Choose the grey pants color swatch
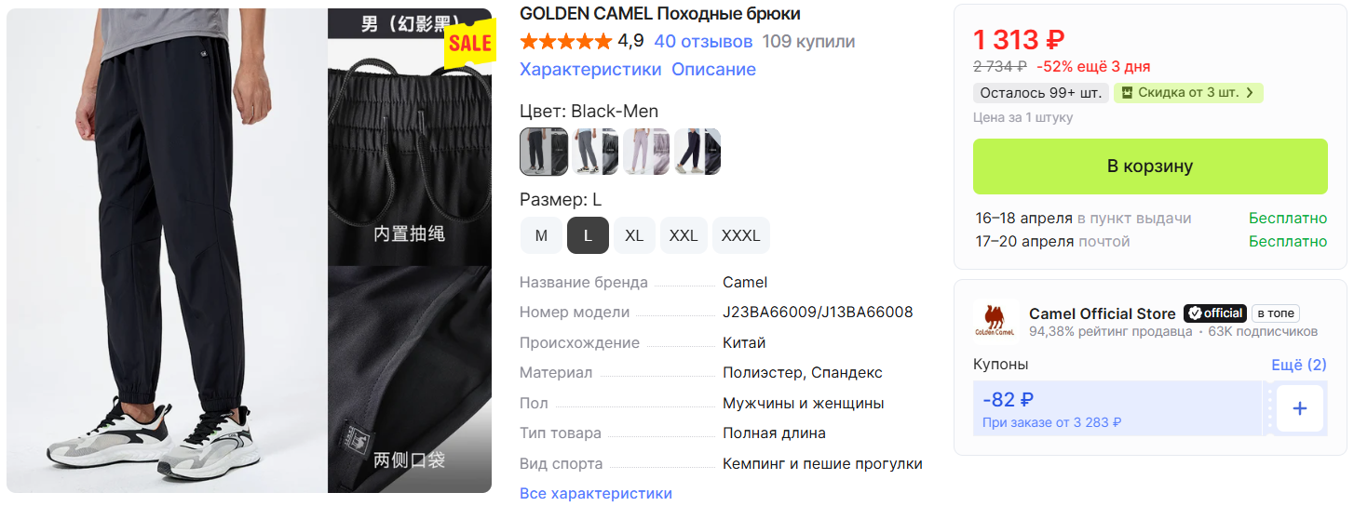Image resolution: width=1354 pixels, height=506 pixels. pyautogui.click(x=595, y=152)
